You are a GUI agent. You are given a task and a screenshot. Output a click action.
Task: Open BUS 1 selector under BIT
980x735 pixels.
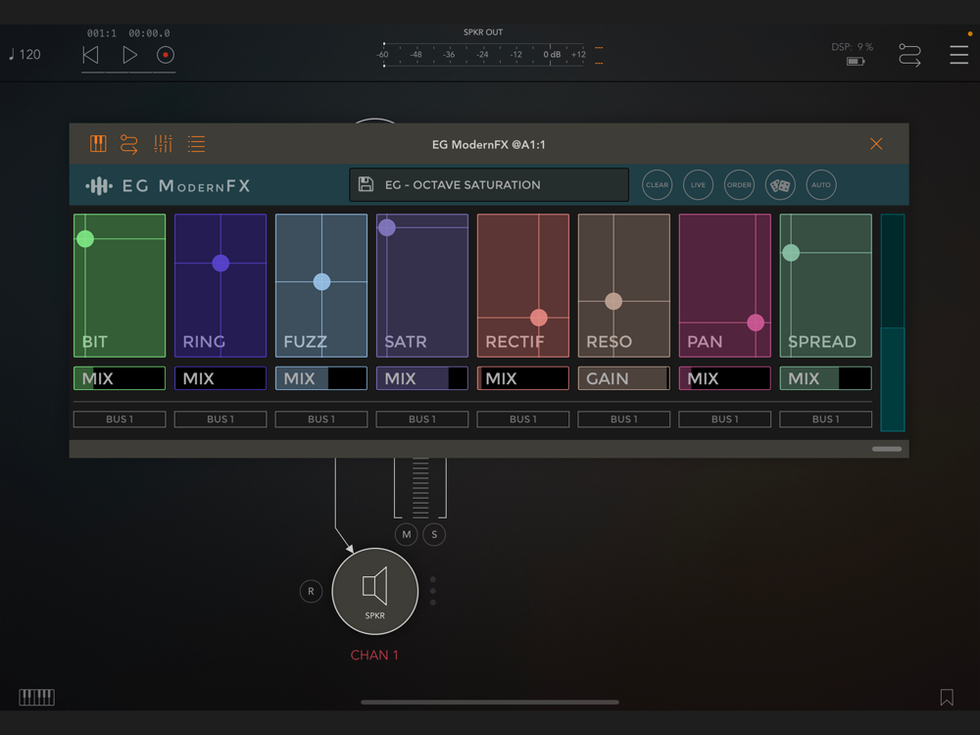pos(120,419)
